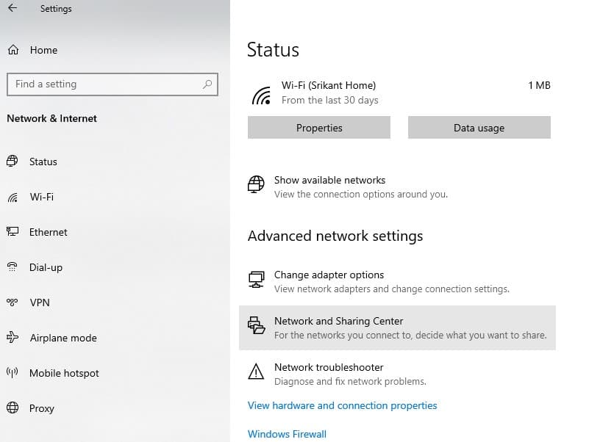This screenshot has width=614, height=442.
Task: Click the Show available networks globe icon
Action: [256, 184]
